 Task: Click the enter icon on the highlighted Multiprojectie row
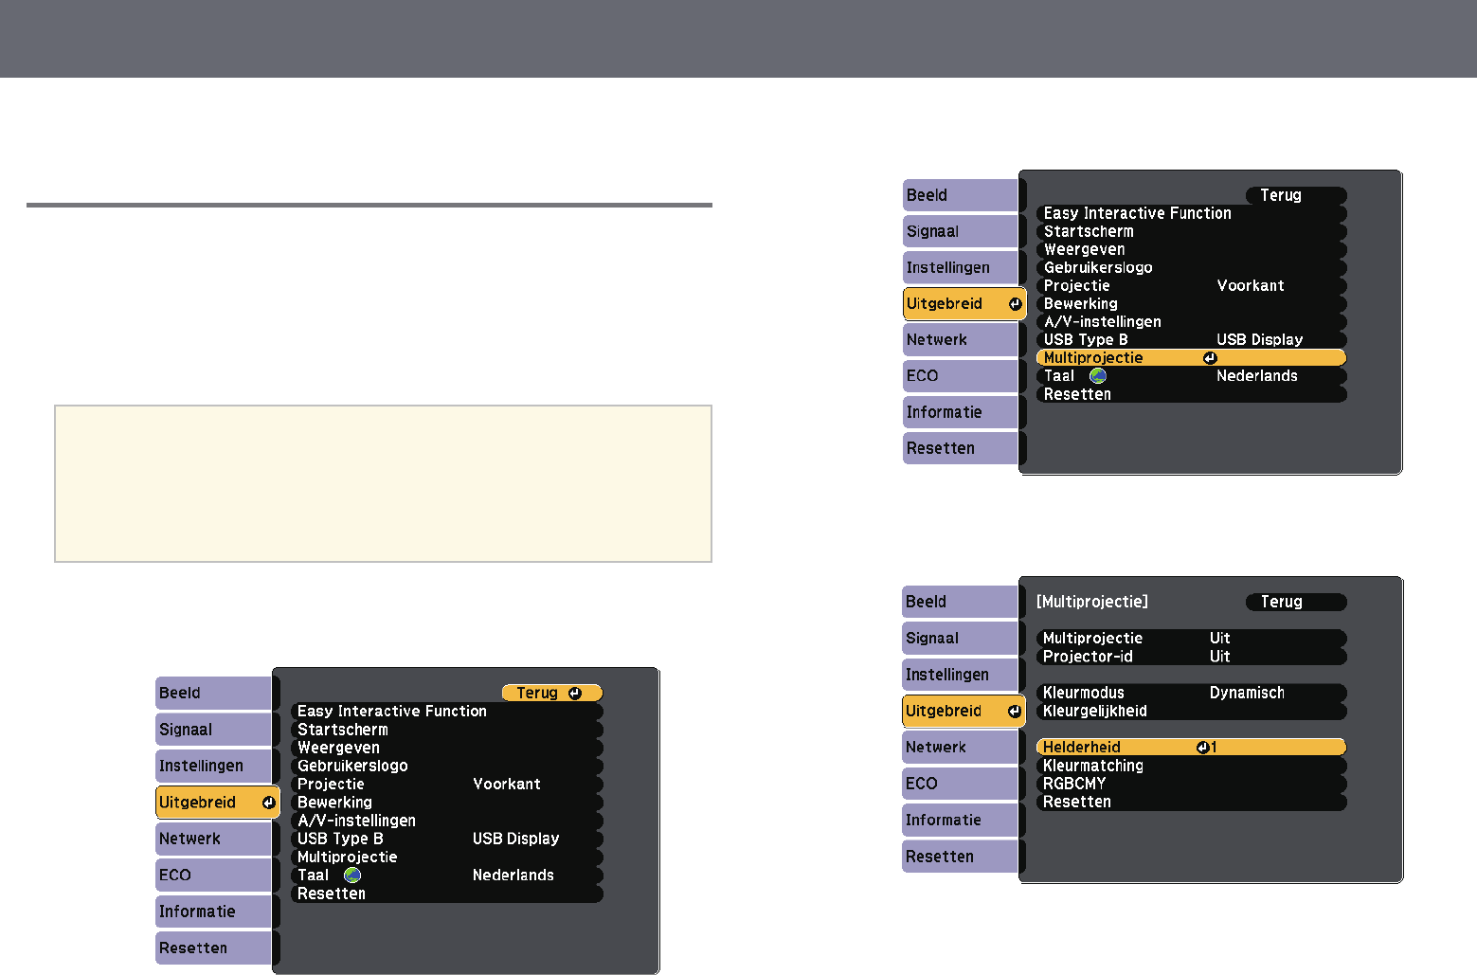click(1210, 358)
